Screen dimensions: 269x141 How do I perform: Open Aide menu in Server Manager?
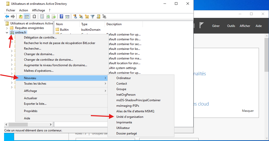click(259, 26)
